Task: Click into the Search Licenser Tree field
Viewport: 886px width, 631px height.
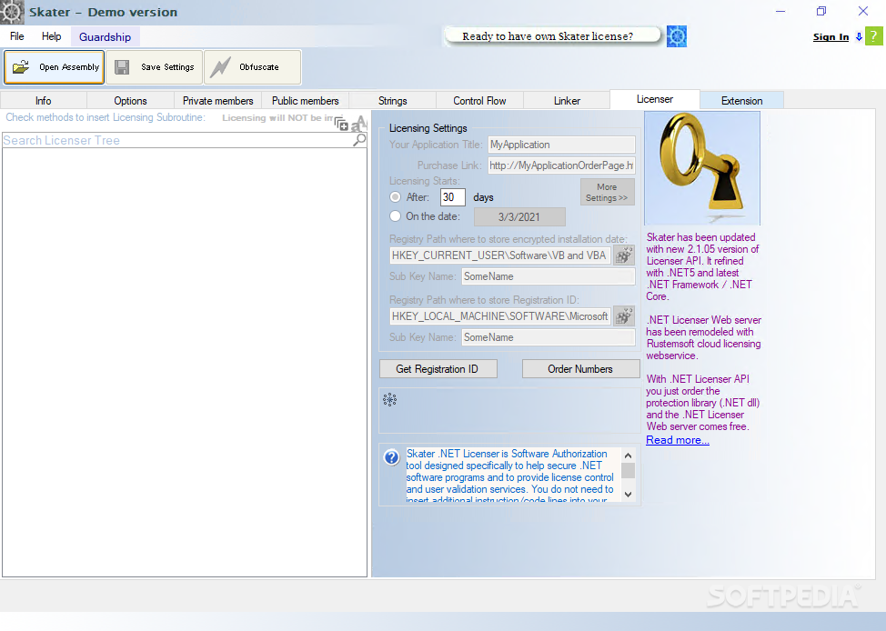Action: (177, 140)
